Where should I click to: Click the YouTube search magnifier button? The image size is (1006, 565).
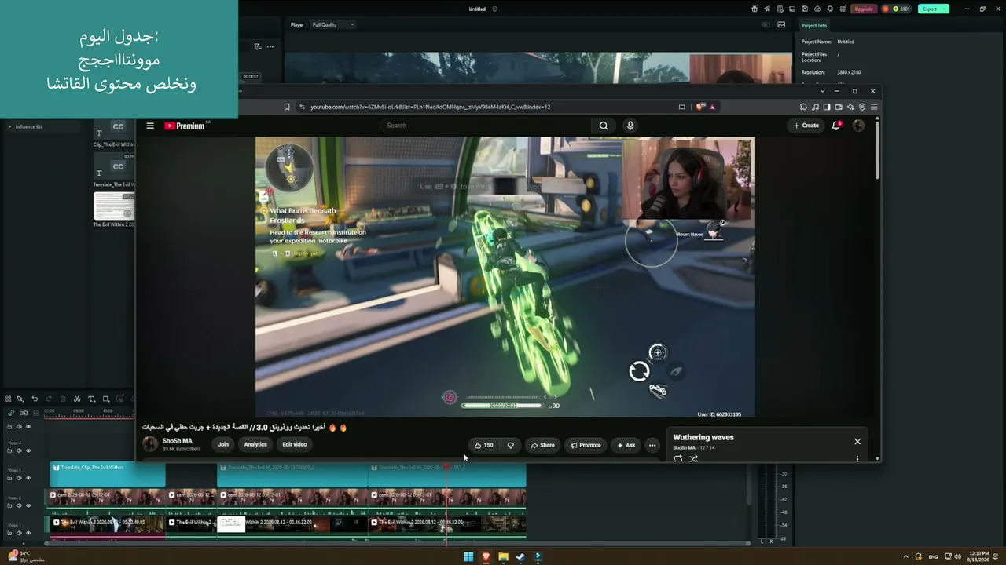[x=604, y=126]
